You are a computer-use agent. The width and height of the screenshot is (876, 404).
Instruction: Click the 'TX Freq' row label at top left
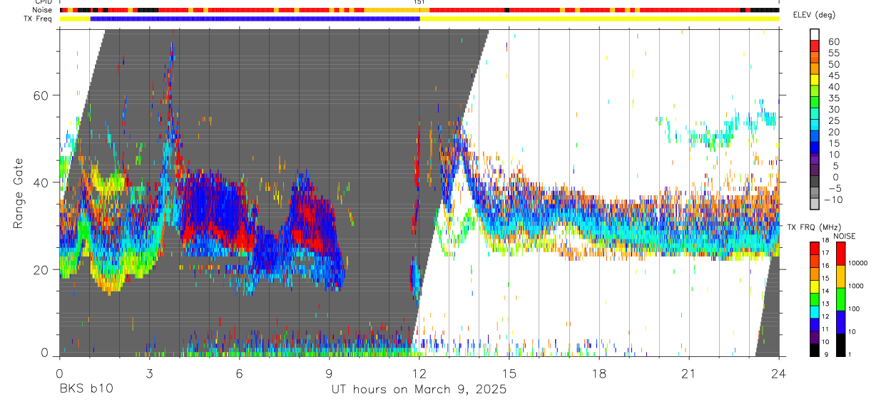point(39,19)
